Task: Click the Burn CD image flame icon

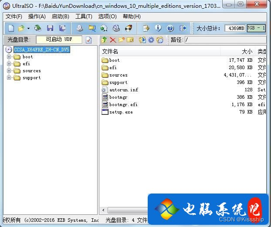Action: (129, 28)
